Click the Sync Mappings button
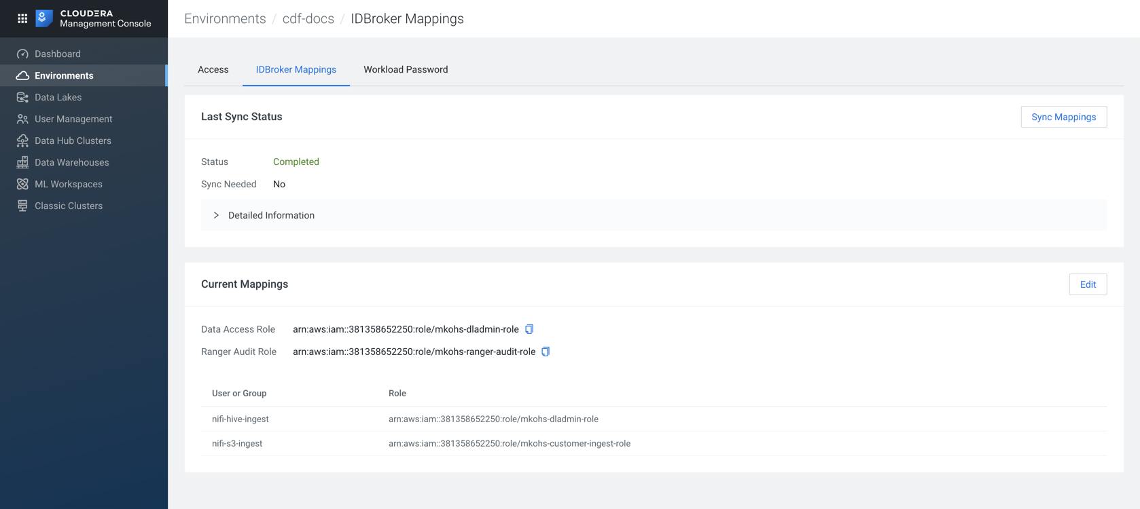The width and height of the screenshot is (1140, 509). click(x=1063, y=117)
